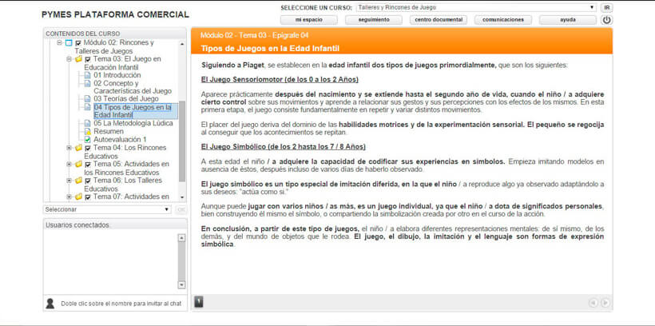
Task: Toggle the Tema 06 checkbox
Action: pos(88,181)
